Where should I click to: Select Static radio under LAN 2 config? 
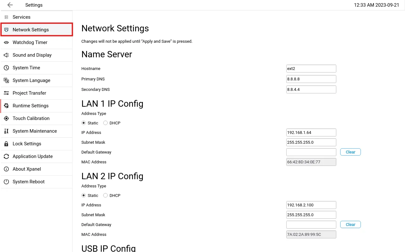(x=84, y=195)
